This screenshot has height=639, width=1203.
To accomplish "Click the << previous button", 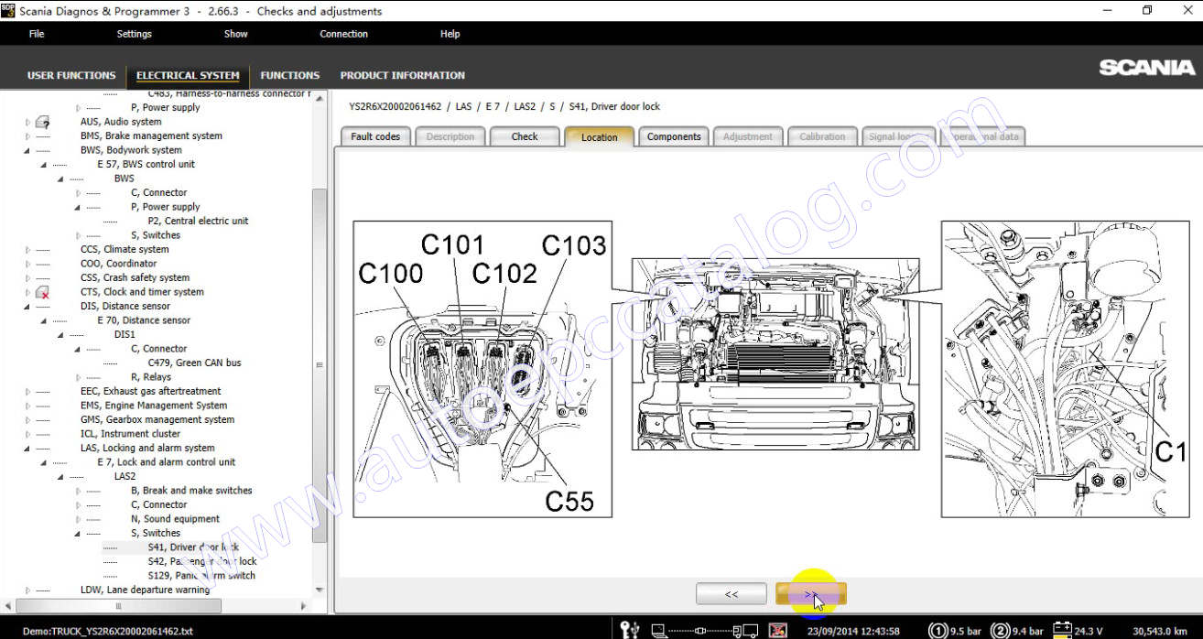I will coord(732,594).
